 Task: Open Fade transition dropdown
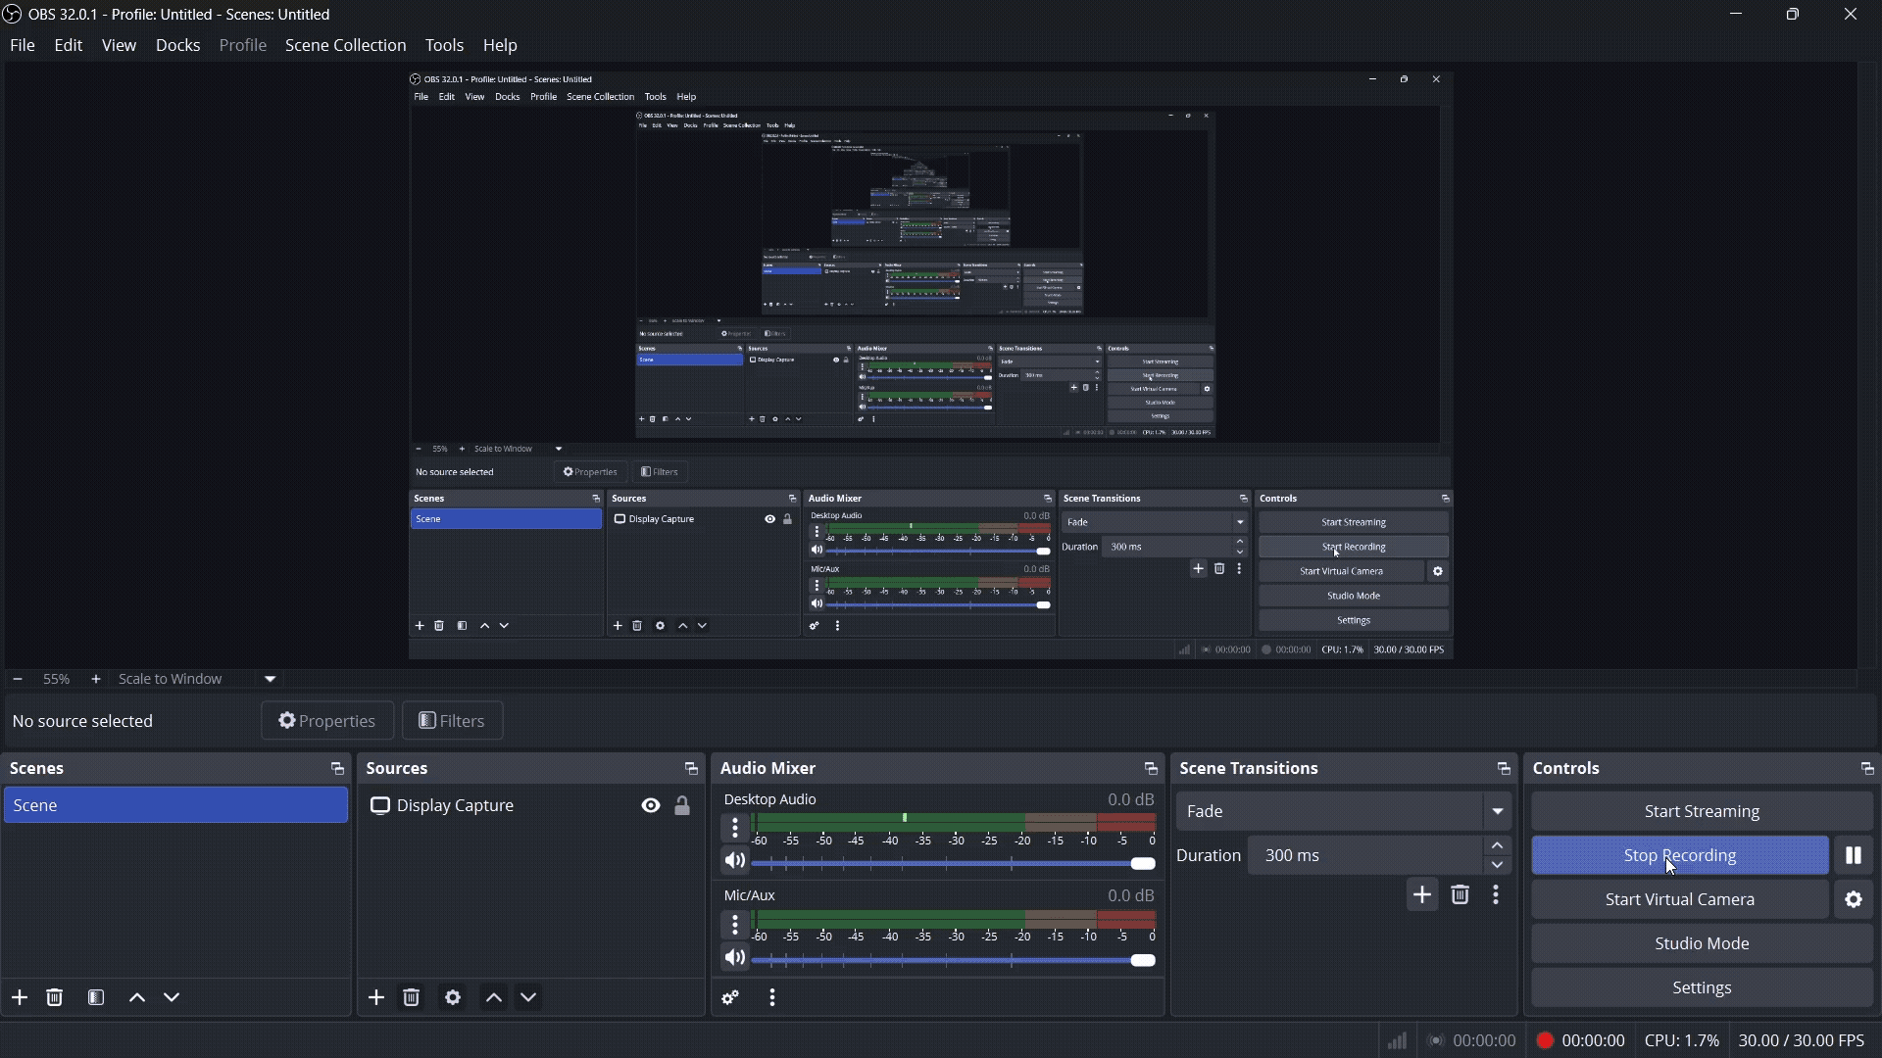(x=1344, y=812)
